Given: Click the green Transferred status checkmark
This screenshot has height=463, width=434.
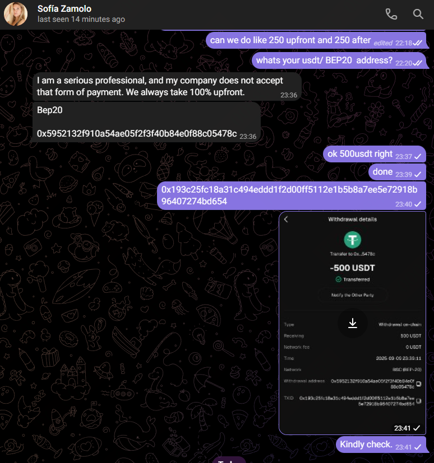Looking at the screenshot, I should tap(339, 279).
